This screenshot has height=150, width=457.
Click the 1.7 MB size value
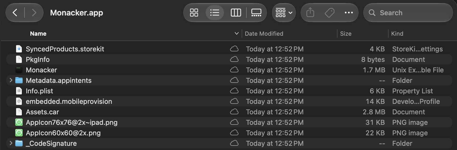click(374, 70)
